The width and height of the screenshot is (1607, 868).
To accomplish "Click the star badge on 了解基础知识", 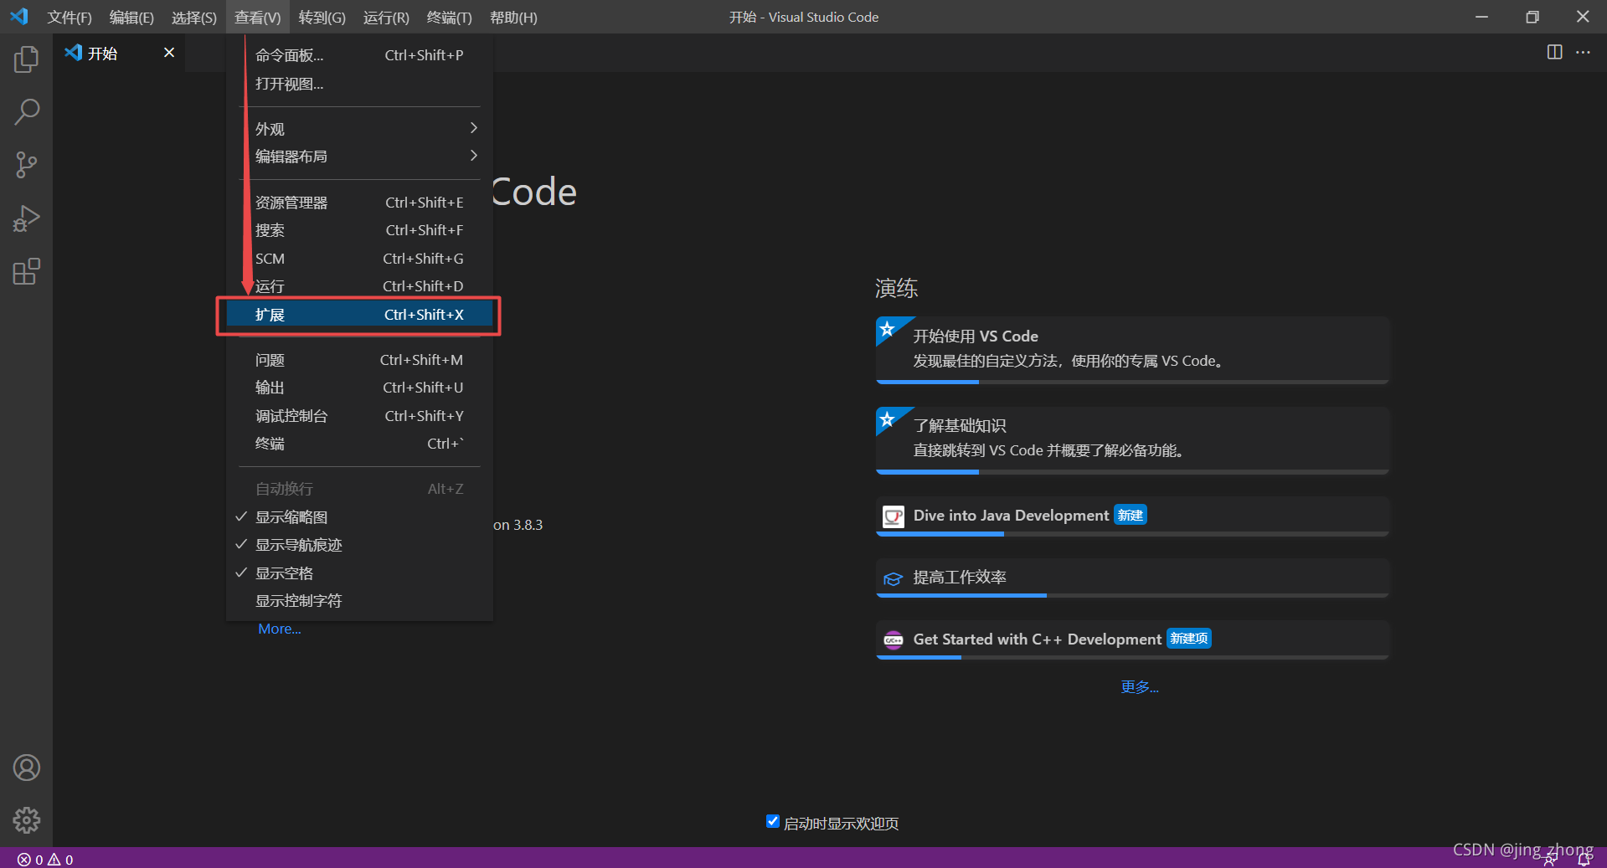I will click(x=888, y=419).
